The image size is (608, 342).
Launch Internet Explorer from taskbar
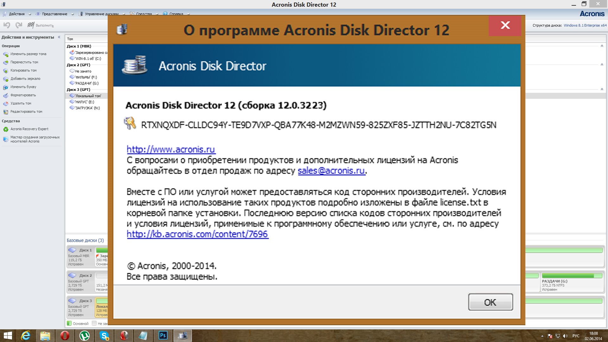click(x=26, y=335)
